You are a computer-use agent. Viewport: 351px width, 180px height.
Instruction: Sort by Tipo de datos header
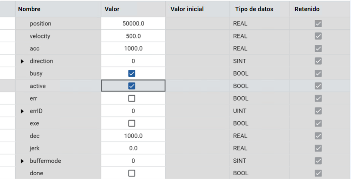coord(254,9)
